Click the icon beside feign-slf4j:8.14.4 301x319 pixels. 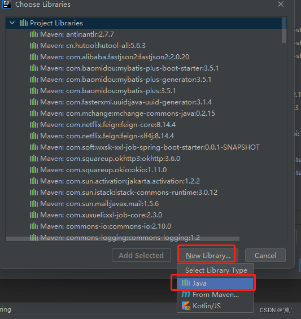coord(34,136)
